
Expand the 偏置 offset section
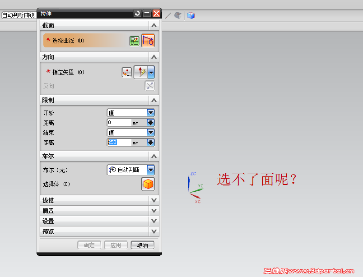(x=154, y=211)
